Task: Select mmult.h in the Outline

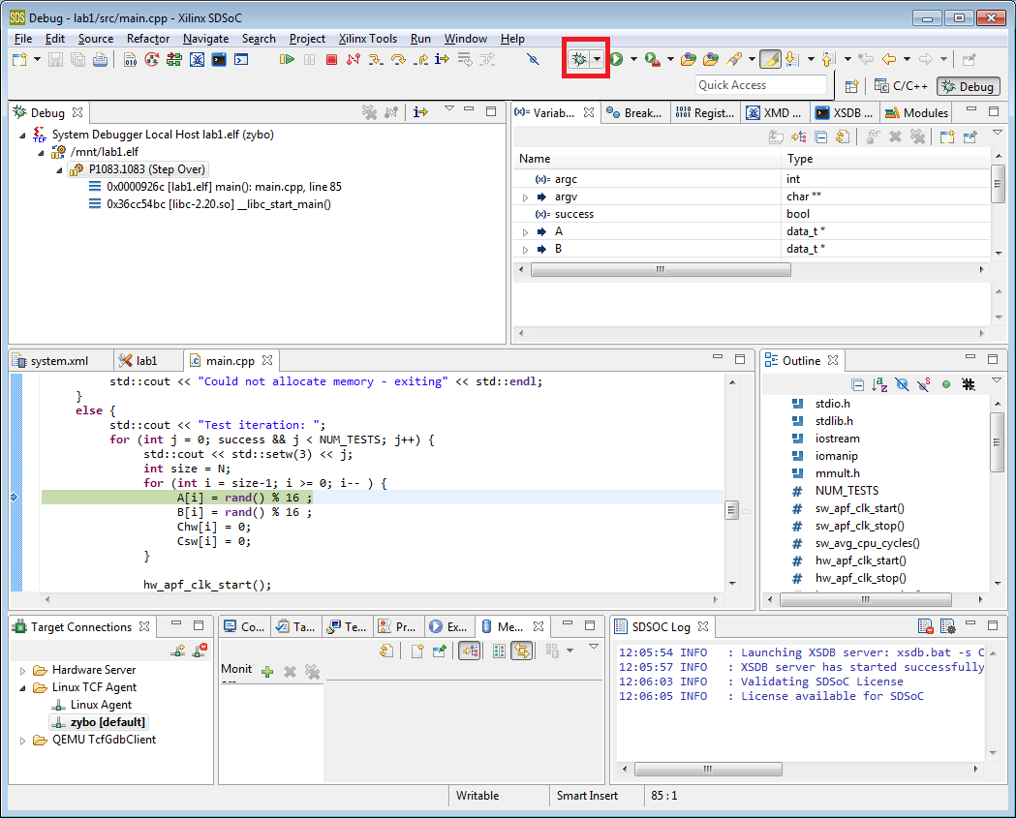Action: coord(837,473)
